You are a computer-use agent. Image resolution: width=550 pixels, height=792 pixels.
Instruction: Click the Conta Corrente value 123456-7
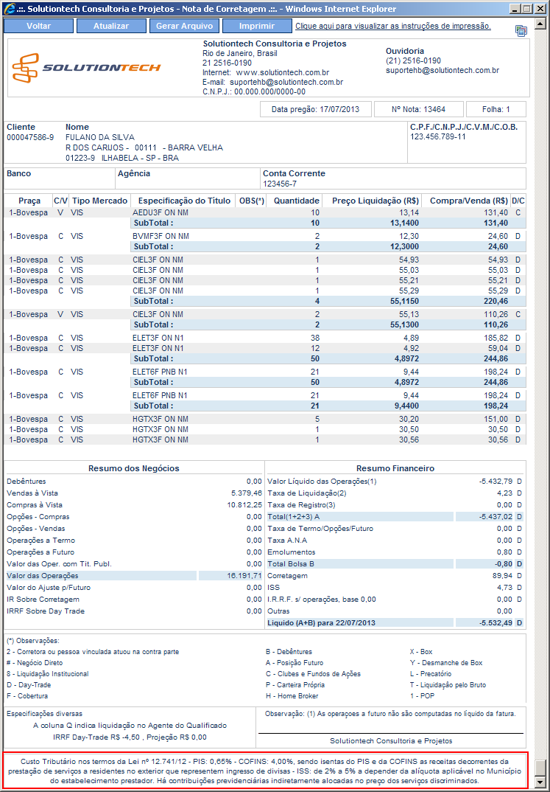tap(280, 184)
